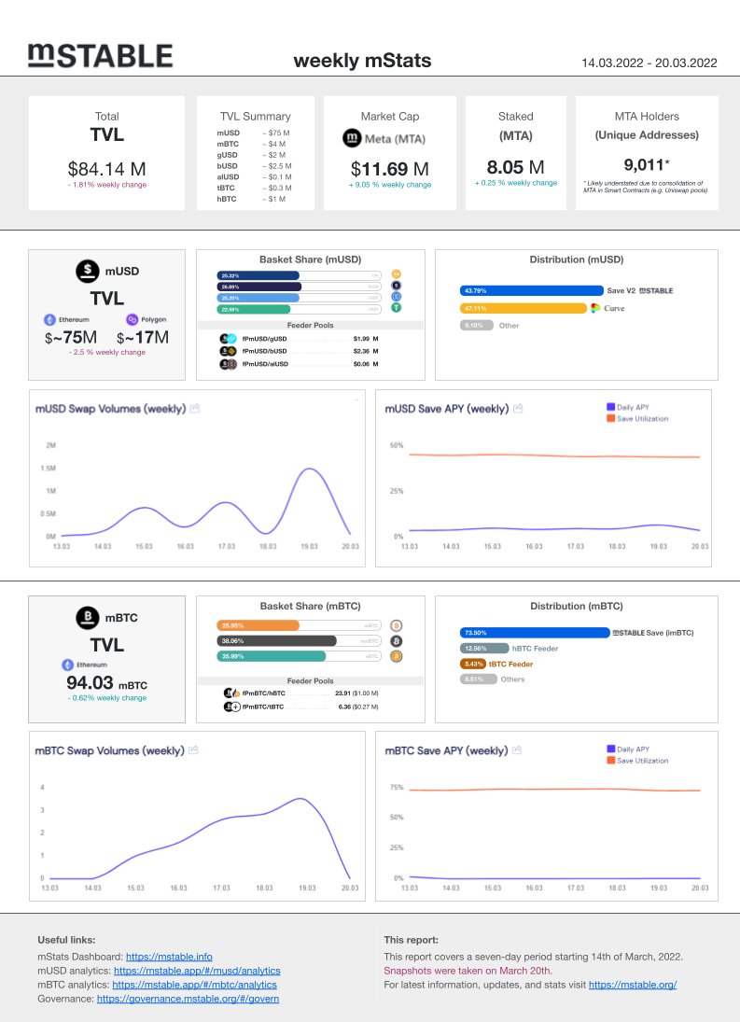740x1022 pixels.
Task: Click the bUSD ~ $2.5 M summary row
Action: [254, 166]
